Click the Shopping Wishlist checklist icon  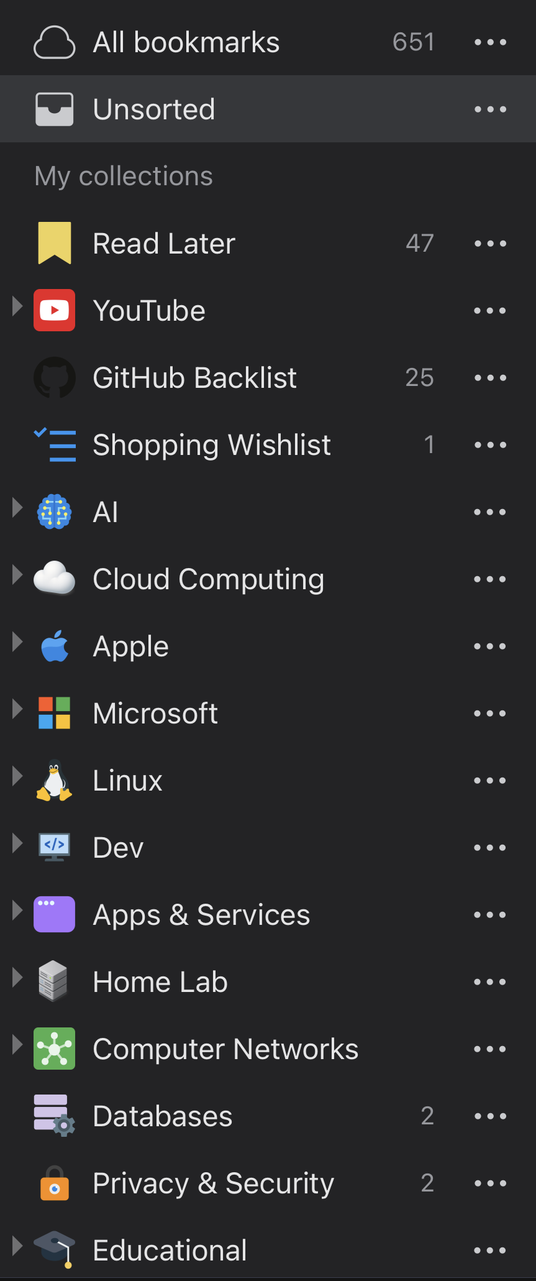point(55,445)
